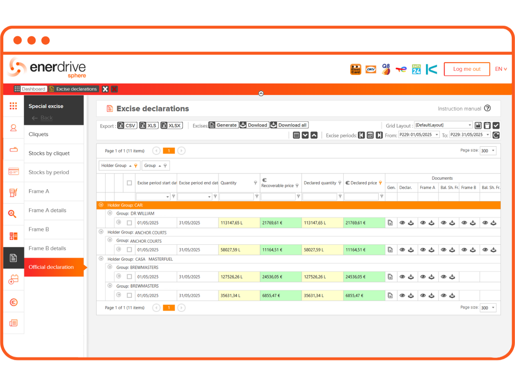Switch to the Dashboard tab
Screen dimensions: 515x386
30,89
